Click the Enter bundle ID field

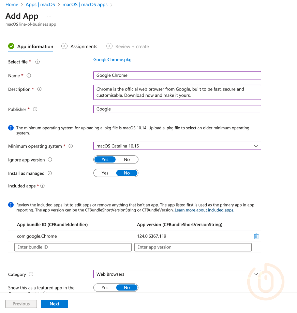tap(73, 247)
